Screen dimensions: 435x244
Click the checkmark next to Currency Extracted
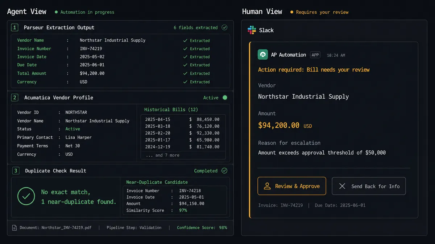tap(185, 82)
